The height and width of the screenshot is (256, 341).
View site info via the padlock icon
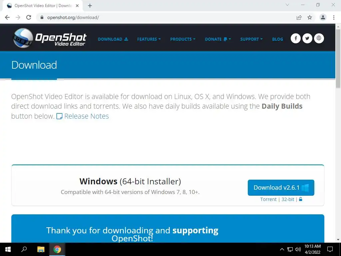[42, 17]
